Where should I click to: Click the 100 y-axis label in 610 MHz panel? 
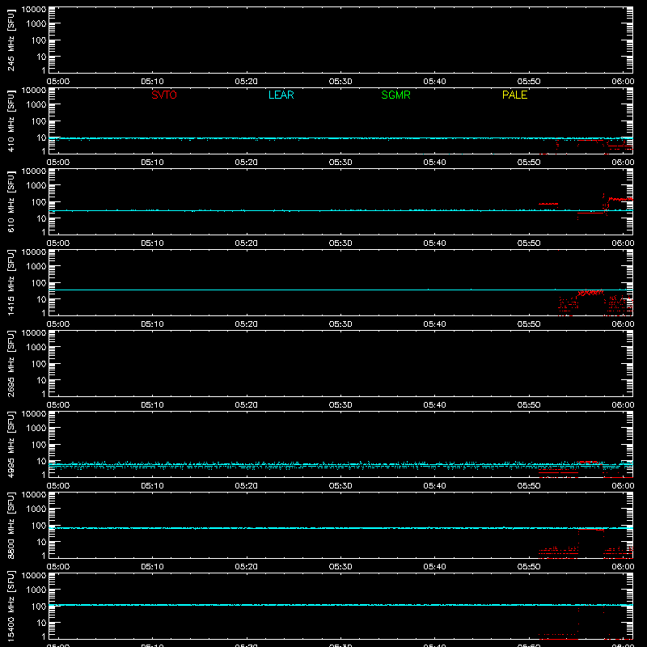39,202
